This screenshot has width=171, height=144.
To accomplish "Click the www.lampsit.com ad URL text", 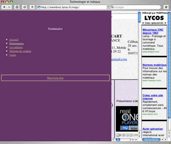I will (151, 52).
